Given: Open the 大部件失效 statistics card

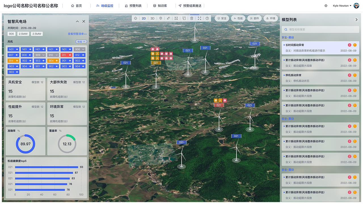Looking at the screenshot, I should (67, 89).
